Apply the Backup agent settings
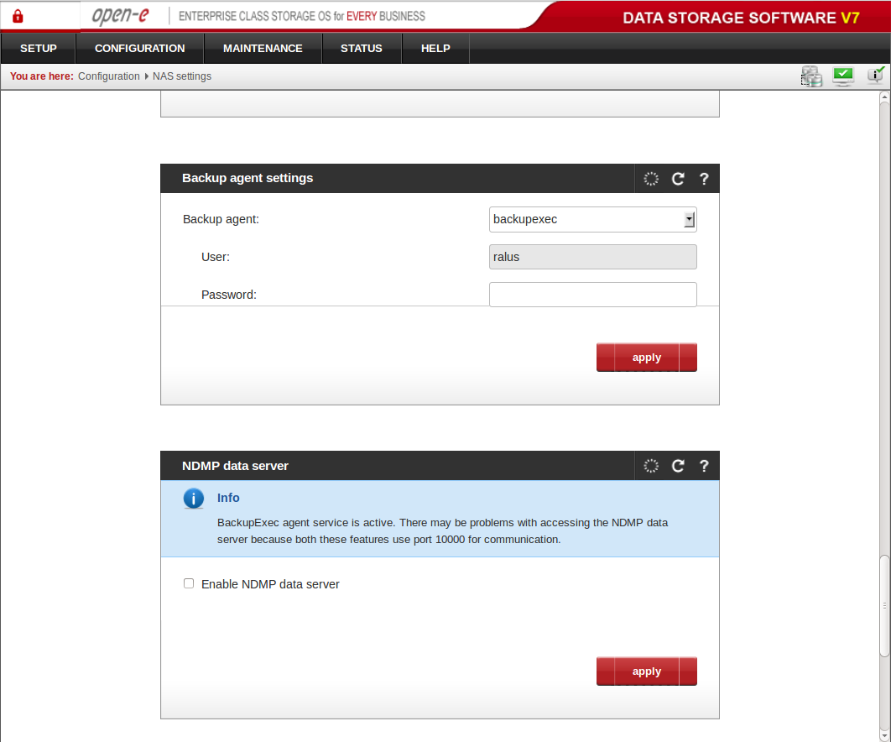The width and height of the screenshot is (891, 742). coord(646,358)
